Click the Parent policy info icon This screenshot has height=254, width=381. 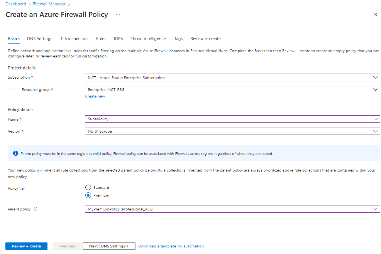pyautogui.click(x=36, y=209)
